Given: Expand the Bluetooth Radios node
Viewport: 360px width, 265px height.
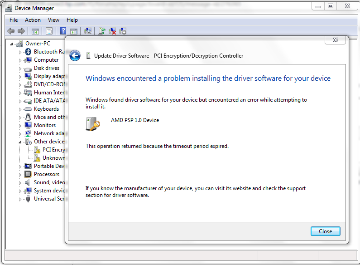Looking at the screenshot, I should pyautogui.click(x=20, y=52).
